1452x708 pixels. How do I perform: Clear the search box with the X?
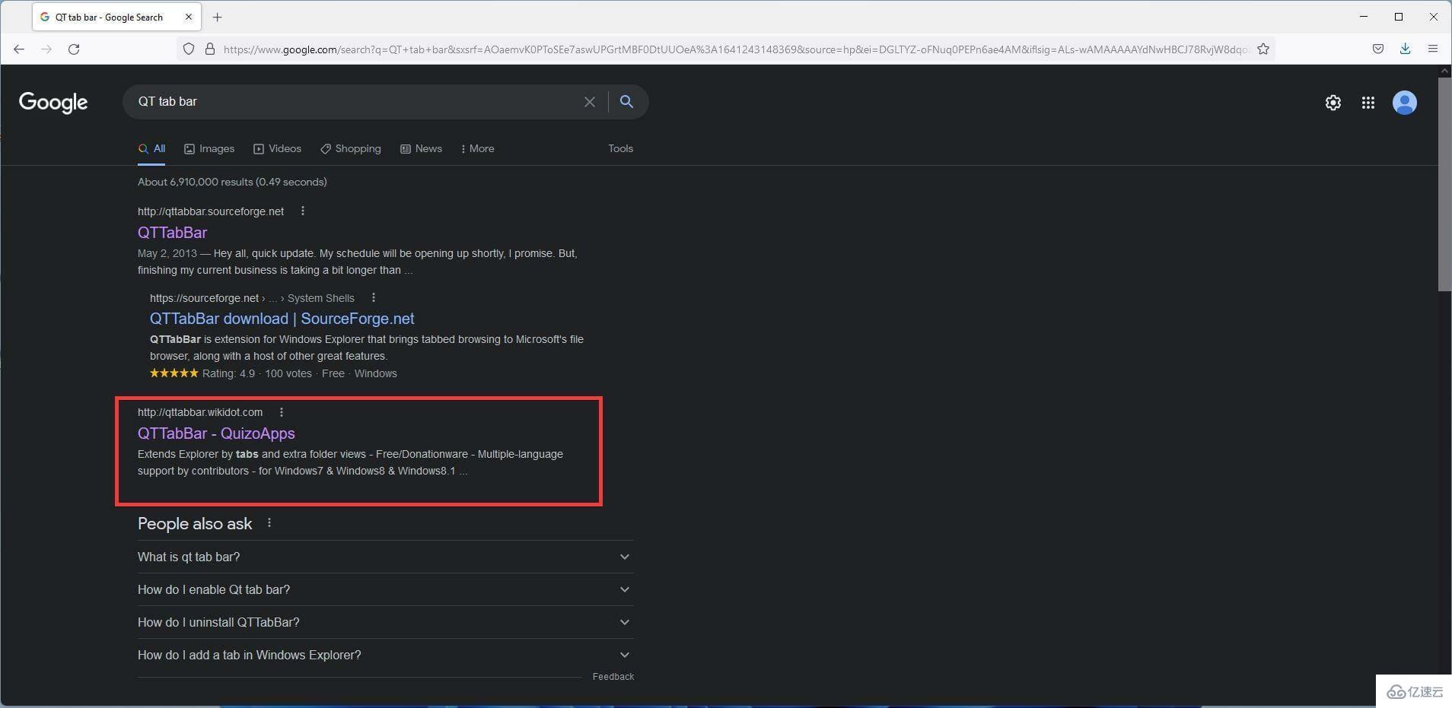click(x=590, y=101)
